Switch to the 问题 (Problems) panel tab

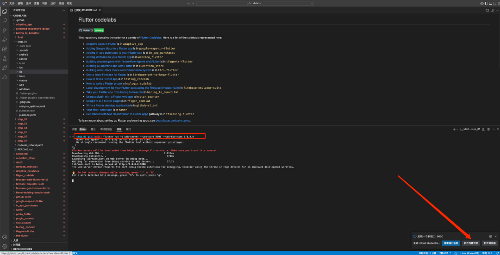click(x=74, y=130)
